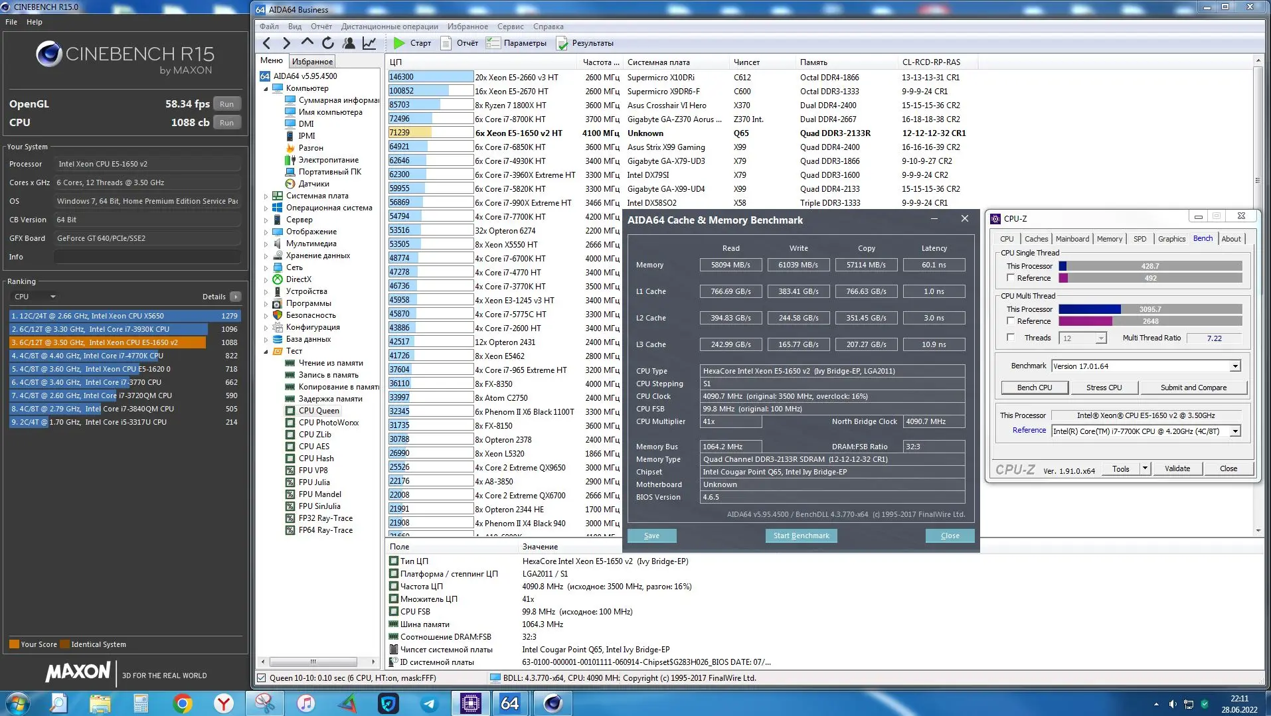Open the Сервис menu in AIDA64
Viewport: 1271px width, 716px height.
(x=510, y=27)
